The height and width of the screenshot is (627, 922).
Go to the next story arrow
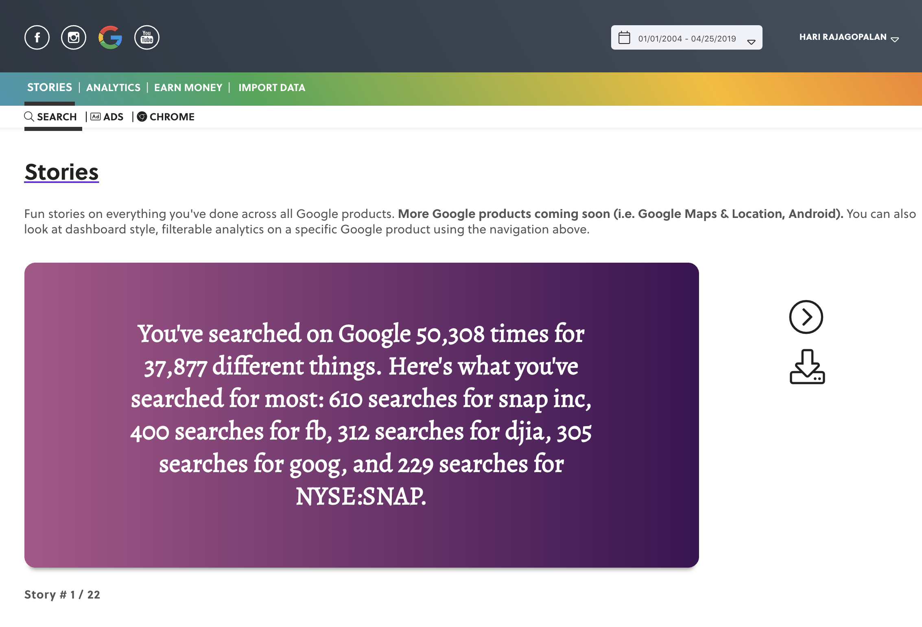click(x=806, y=317)
